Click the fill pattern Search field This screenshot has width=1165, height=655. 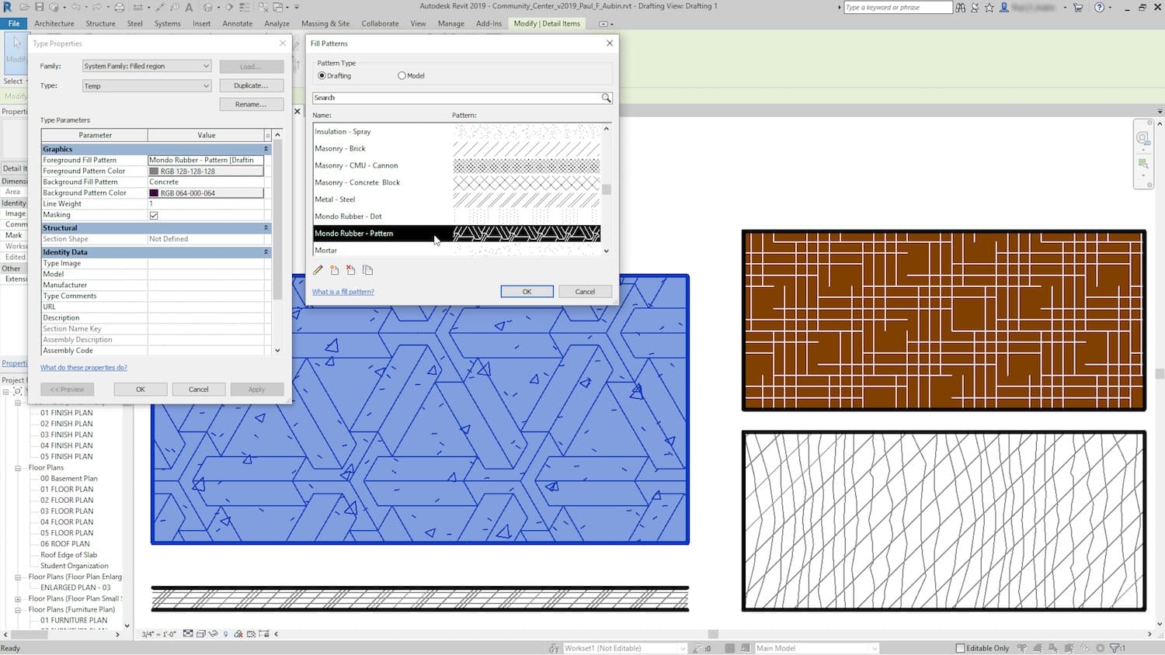(x=457, y=98)
